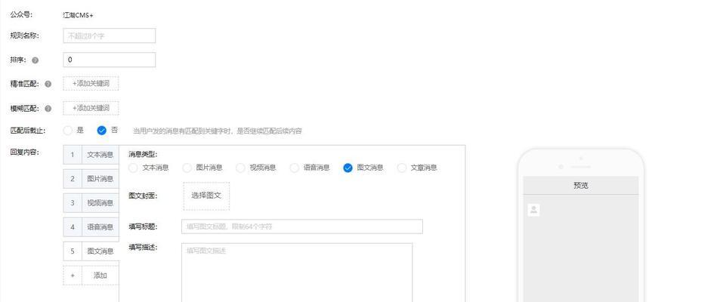Viewport: 720px width, 302px height.
Task: Click the 预览 header in phone mockup
Action: pos(581,186)
